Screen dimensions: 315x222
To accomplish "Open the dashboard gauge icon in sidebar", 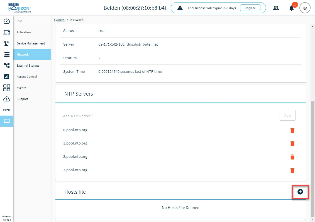I will (7, 21).
